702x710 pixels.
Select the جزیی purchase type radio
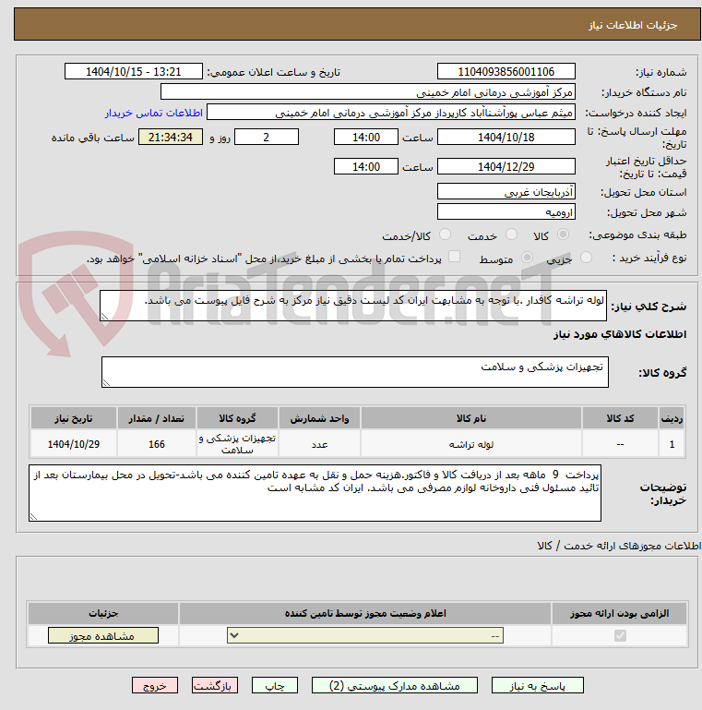pos(586,258)
